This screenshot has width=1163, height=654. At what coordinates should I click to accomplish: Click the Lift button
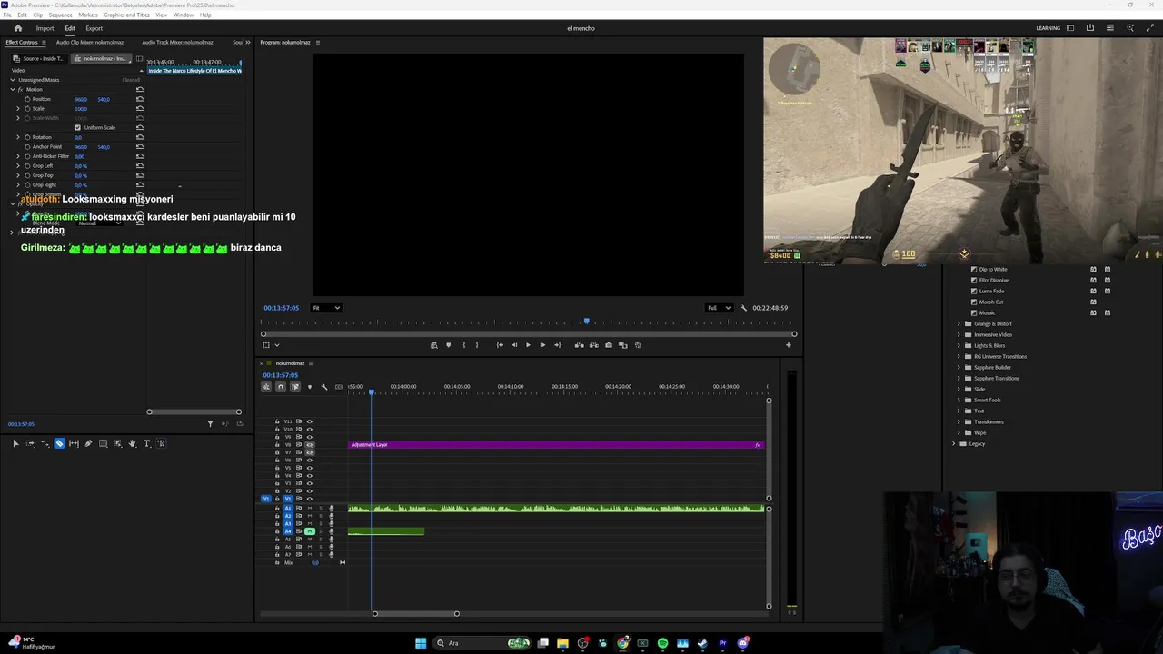(579, 345)
